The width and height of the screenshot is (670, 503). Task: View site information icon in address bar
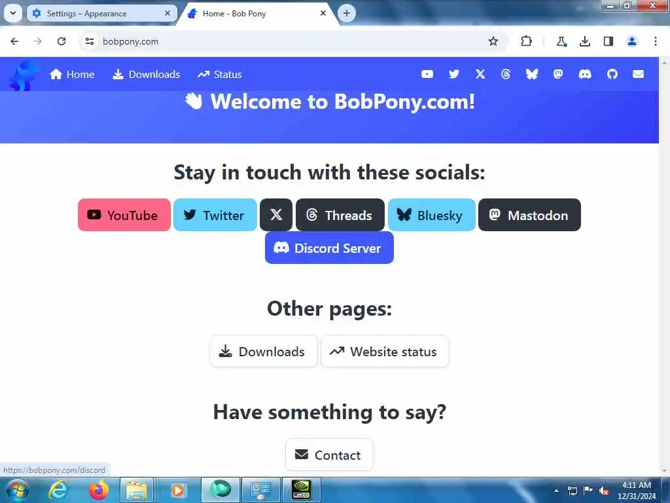point(89,41)
